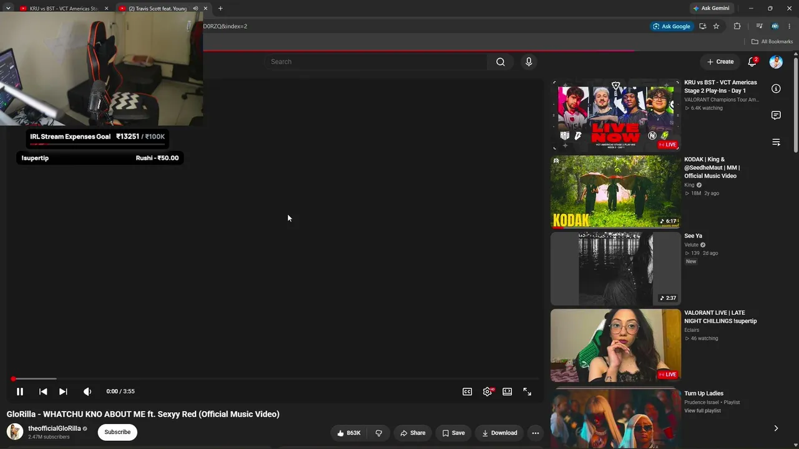Close the Travis Scott tab
This screenshot has width=799, height=449.
tap(205, 9)
